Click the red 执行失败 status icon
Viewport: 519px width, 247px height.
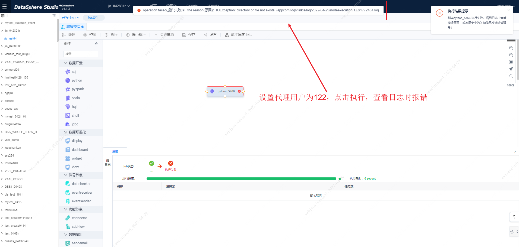171,163
